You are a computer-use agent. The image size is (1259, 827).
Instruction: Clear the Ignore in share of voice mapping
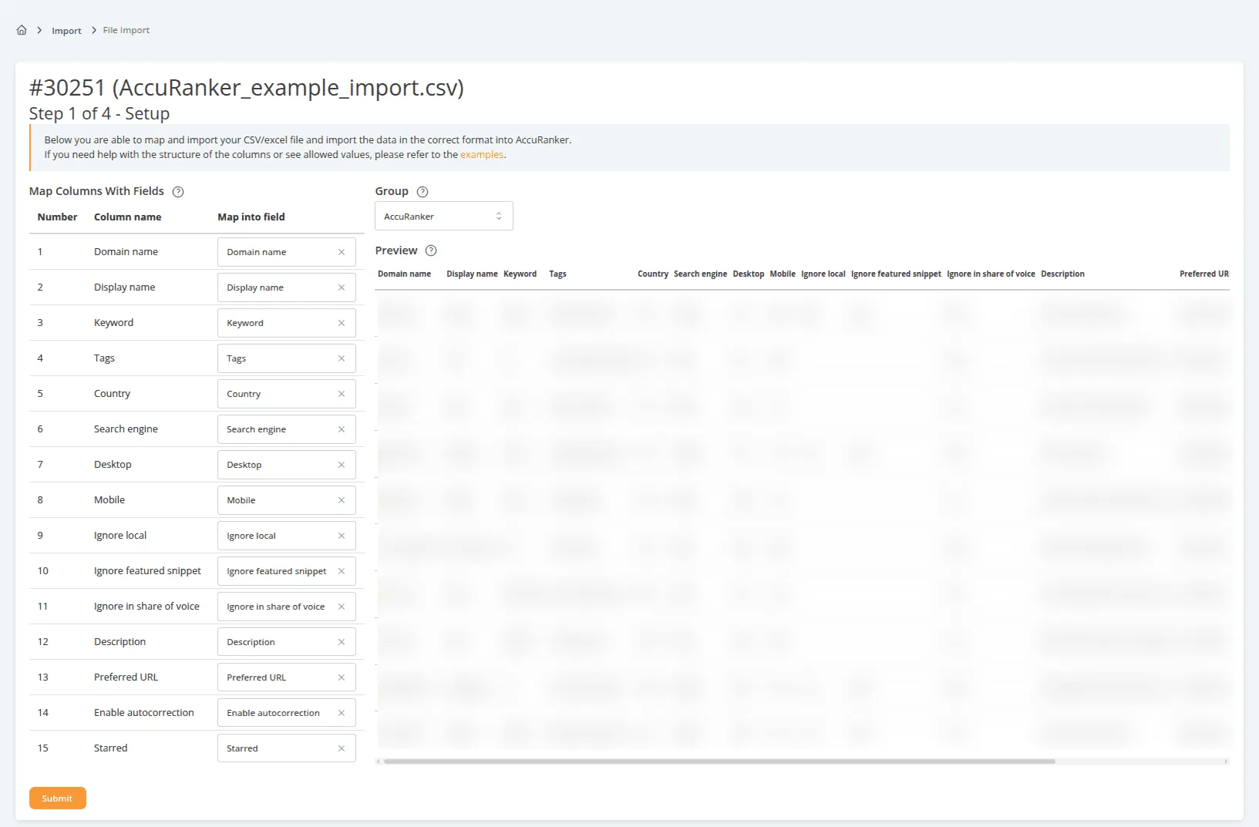(342, 607)
